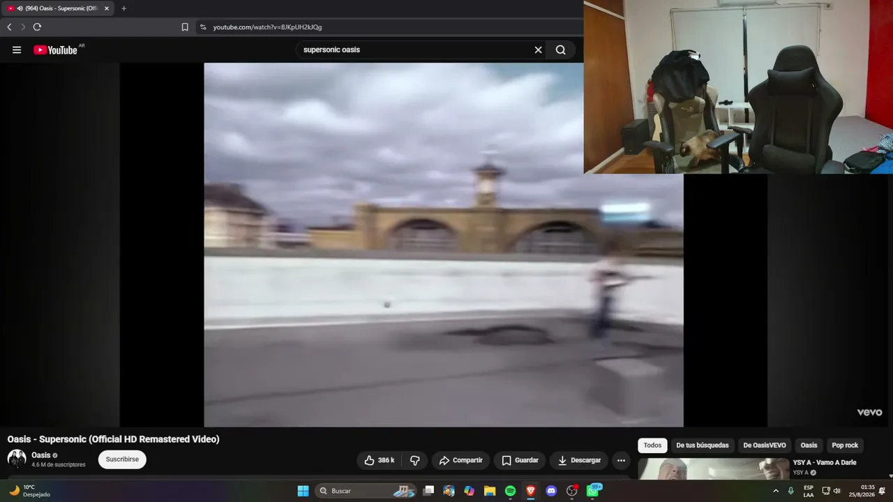This screenshot has height=502, width=893.
Task: Clear the search box text
Action: coord(538,50)
